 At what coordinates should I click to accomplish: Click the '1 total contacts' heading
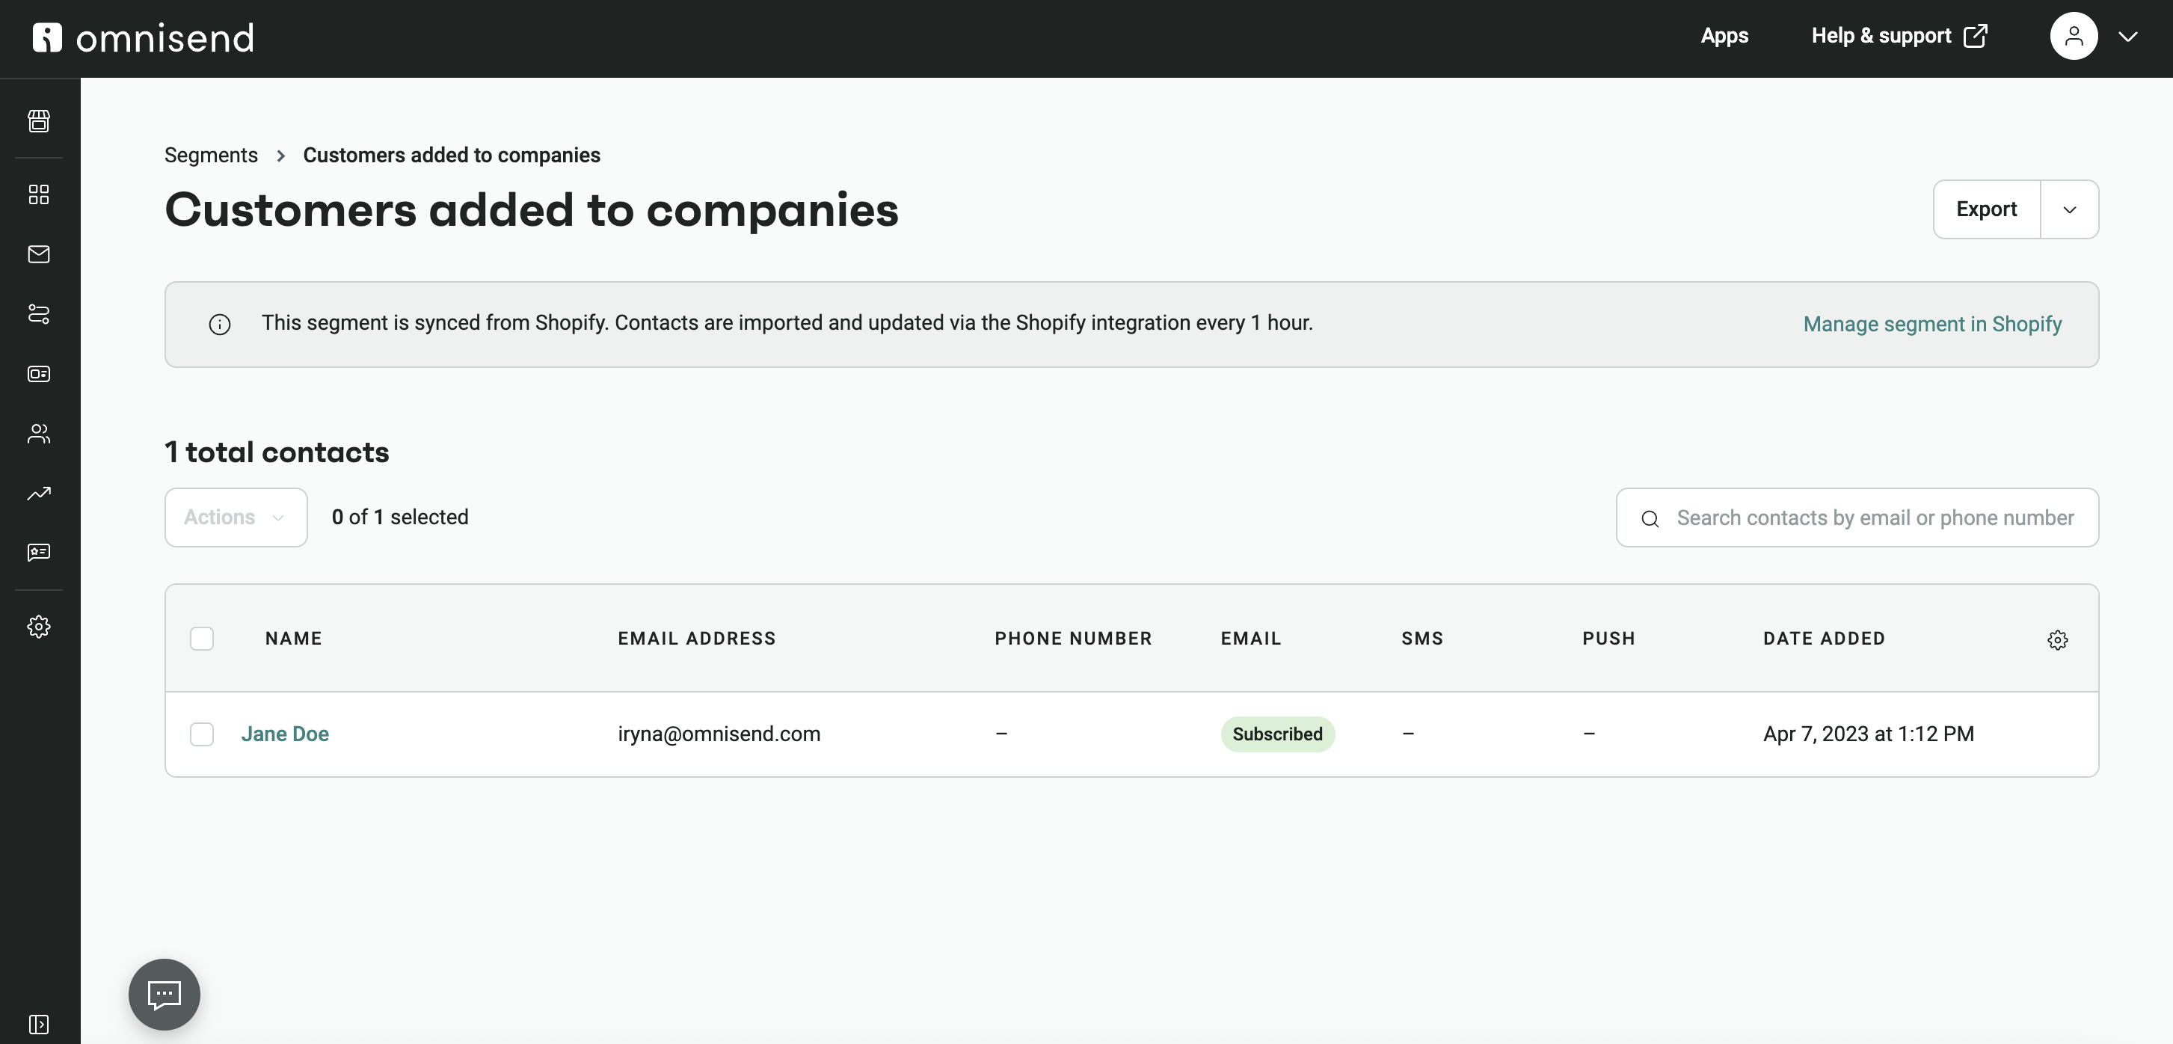277,452
